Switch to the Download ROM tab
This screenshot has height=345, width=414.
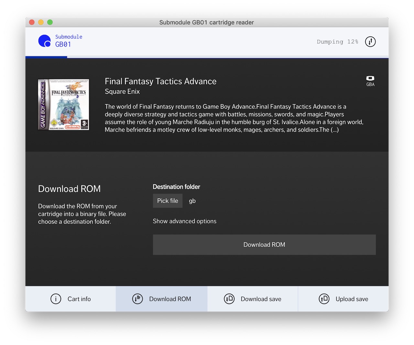[x=162, y=299]
